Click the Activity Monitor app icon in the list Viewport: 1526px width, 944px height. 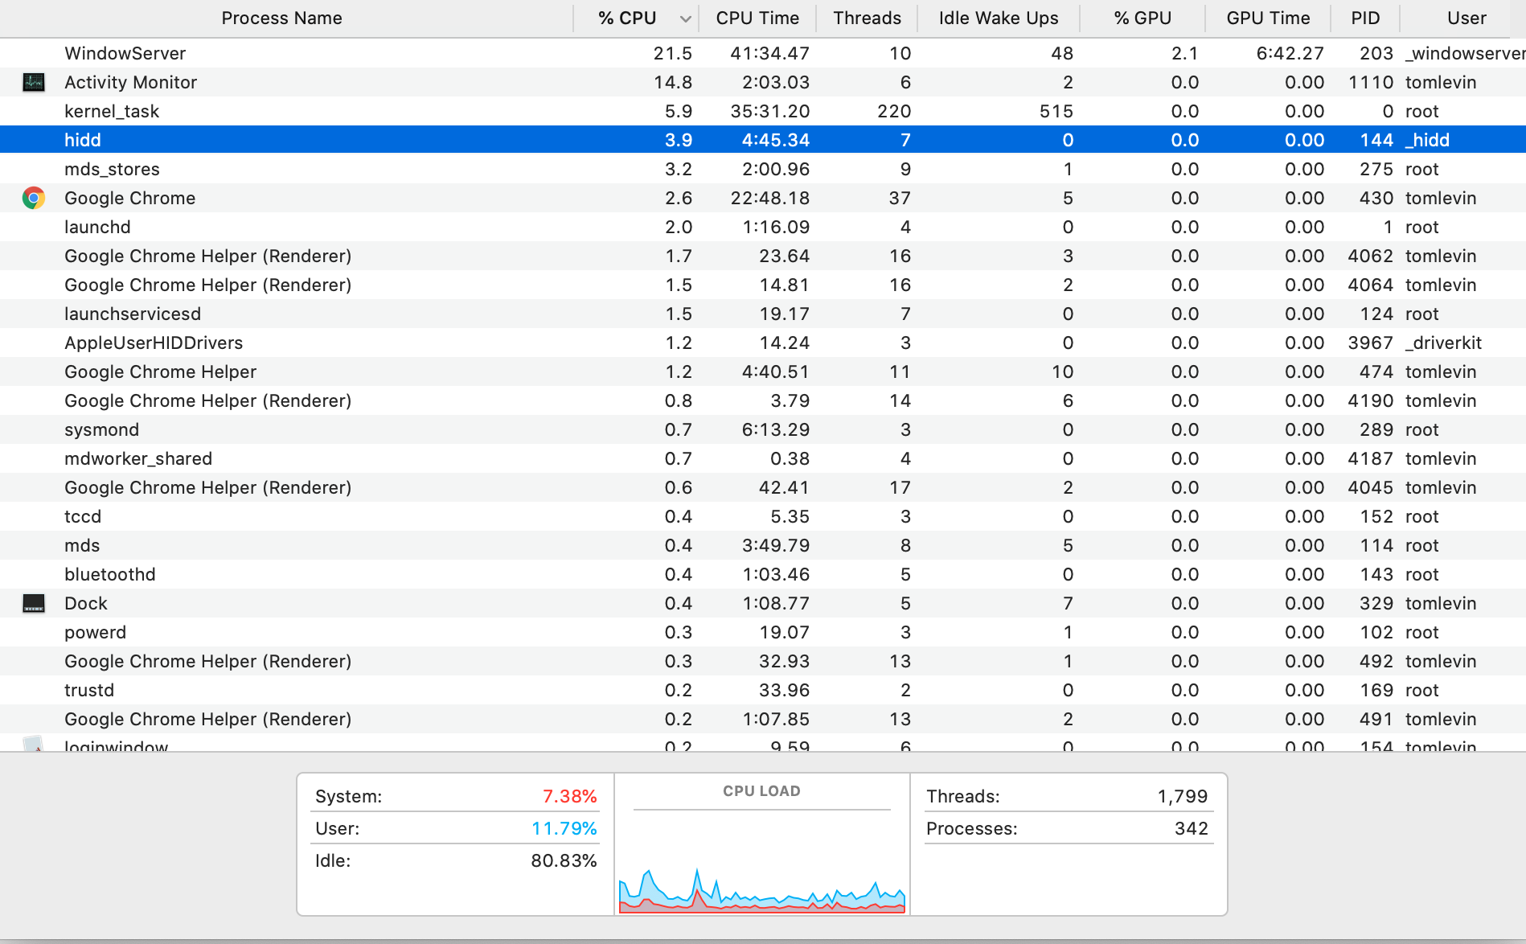pos(34,82)
